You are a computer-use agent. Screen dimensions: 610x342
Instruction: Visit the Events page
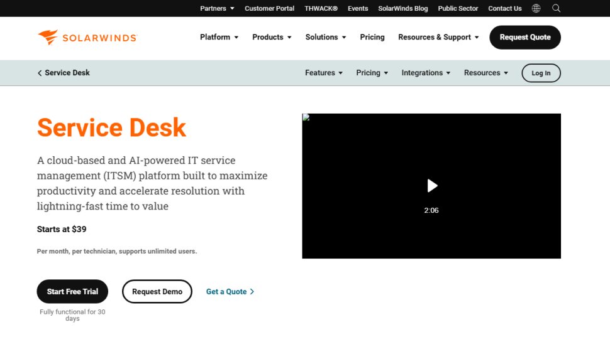tap(358, 8)
